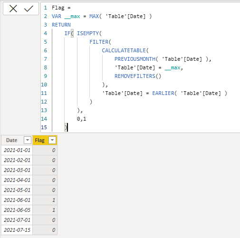Open the Flag column filter dropdown
240x238 pixels.
click(x=52, y=140)
